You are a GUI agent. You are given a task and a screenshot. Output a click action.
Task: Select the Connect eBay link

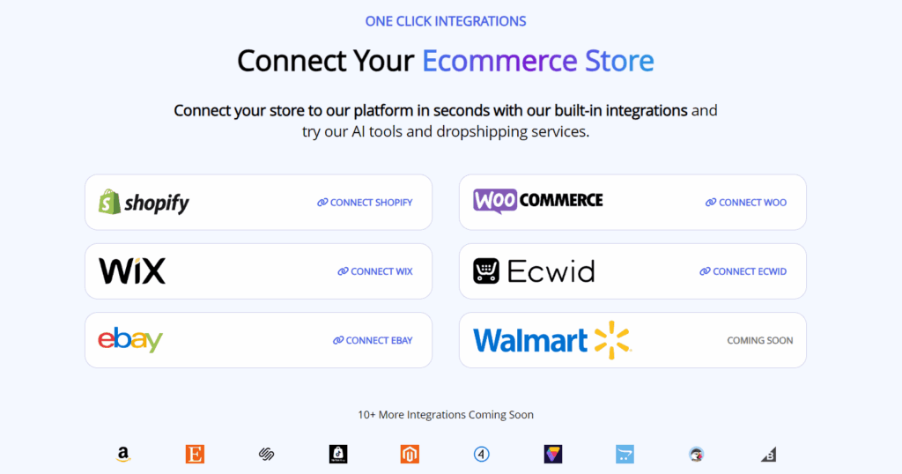point(373,340)
